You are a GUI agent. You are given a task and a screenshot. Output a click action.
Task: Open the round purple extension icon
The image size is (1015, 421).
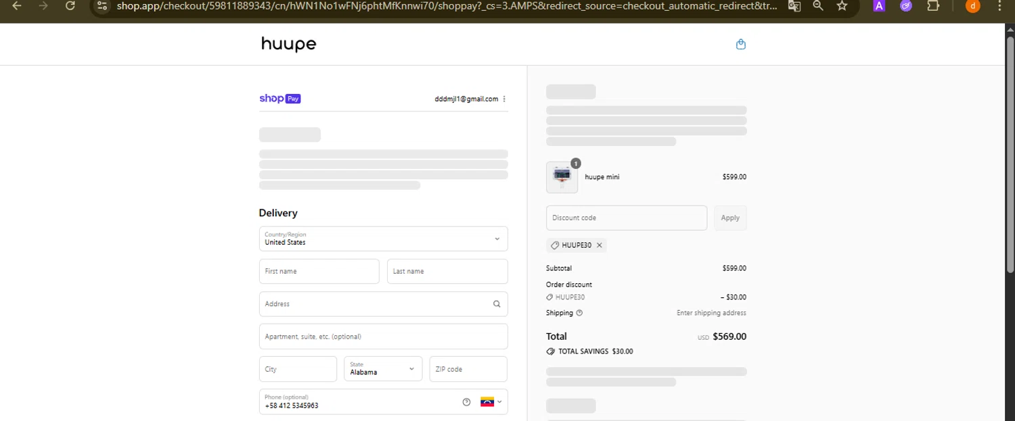[906, 6]
